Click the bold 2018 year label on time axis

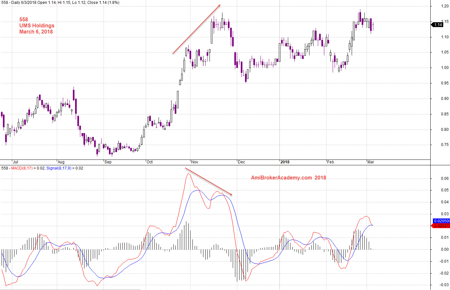click(x=285, y=162)
